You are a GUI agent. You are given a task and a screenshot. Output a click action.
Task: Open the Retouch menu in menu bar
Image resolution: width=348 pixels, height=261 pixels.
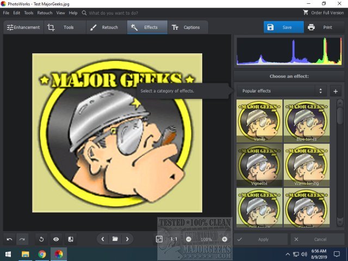[45, 13]
